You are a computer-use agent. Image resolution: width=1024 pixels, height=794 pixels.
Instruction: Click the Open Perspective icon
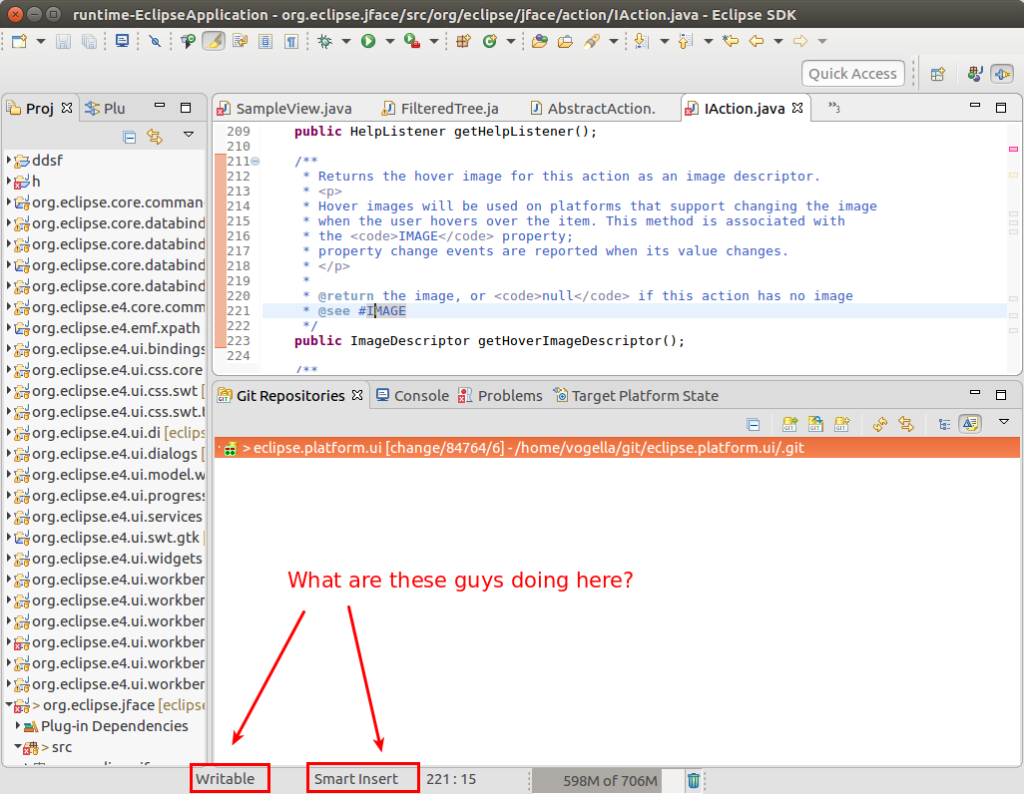938,74
